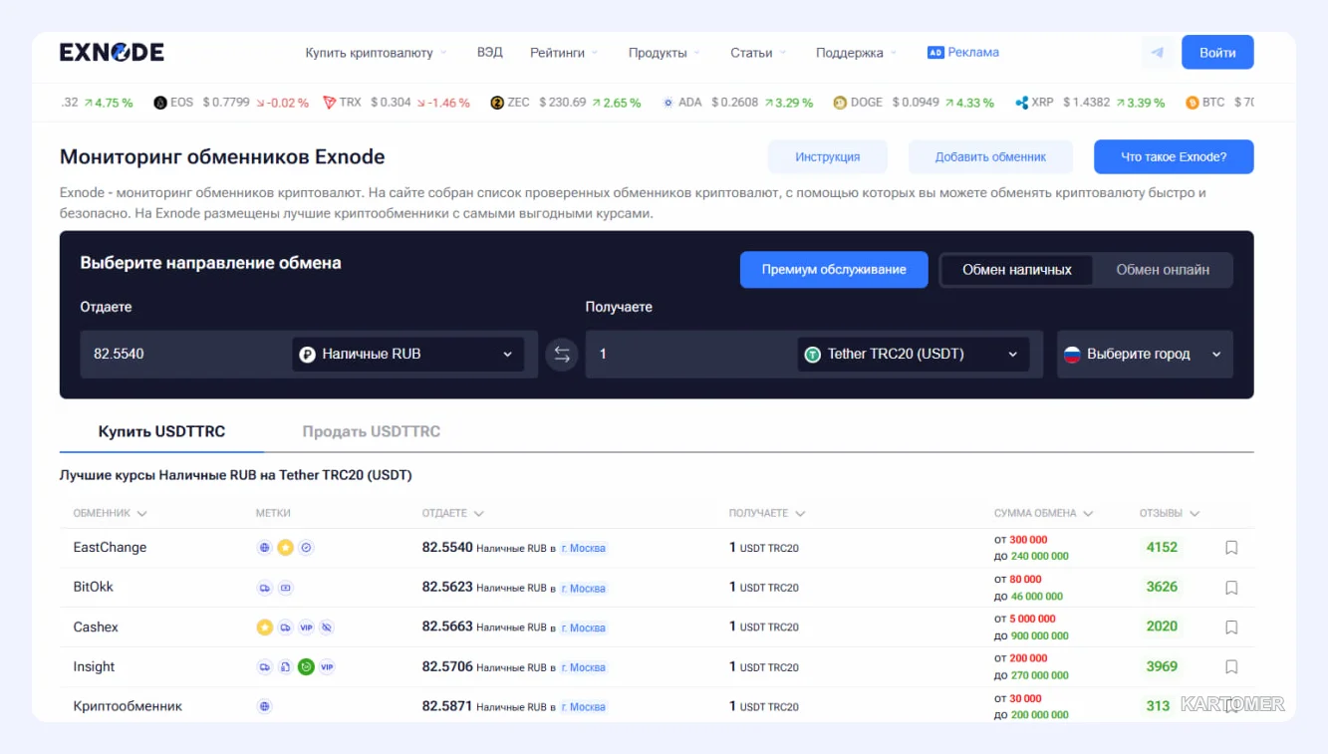This screenshot has width=1328, height=754.
Task: Switch to Обмен онлайн mode
Action: pyautogui.click(x=1163, y=270)
